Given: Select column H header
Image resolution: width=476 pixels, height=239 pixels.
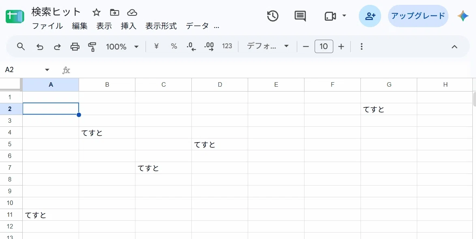Looking at the screenshot, I should coord(445,85).
